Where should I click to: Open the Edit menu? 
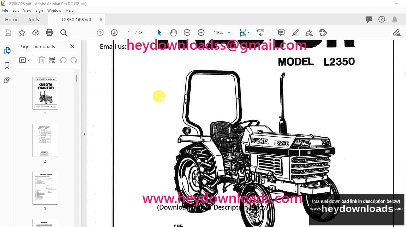16,10
